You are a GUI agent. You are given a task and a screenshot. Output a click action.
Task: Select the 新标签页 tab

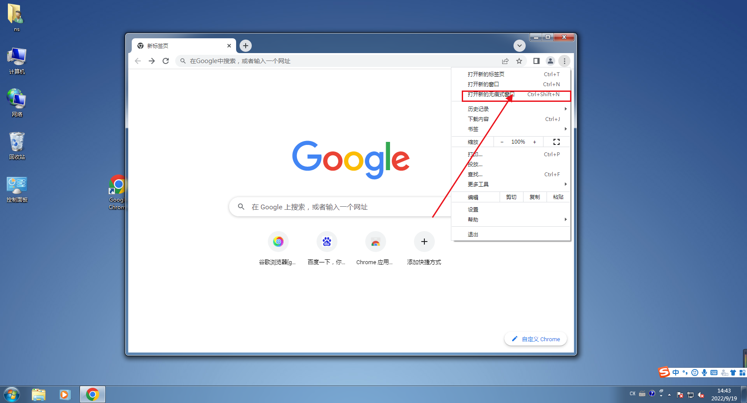pos(183,46)
